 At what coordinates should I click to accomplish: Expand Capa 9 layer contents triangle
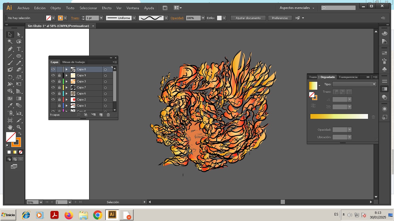tap(67, 75)
